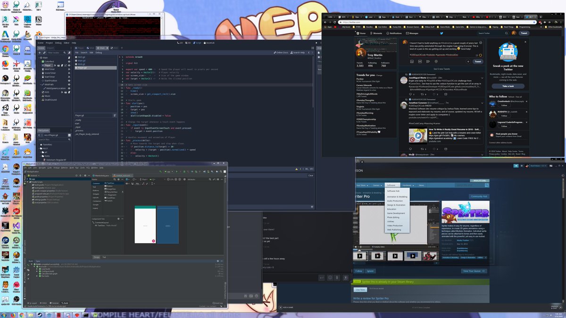The width and height of the screenshot is (566, 318).
Task: Add a GIF to the tweet composer
Action: pyautogui.click(x=420, y=61)
